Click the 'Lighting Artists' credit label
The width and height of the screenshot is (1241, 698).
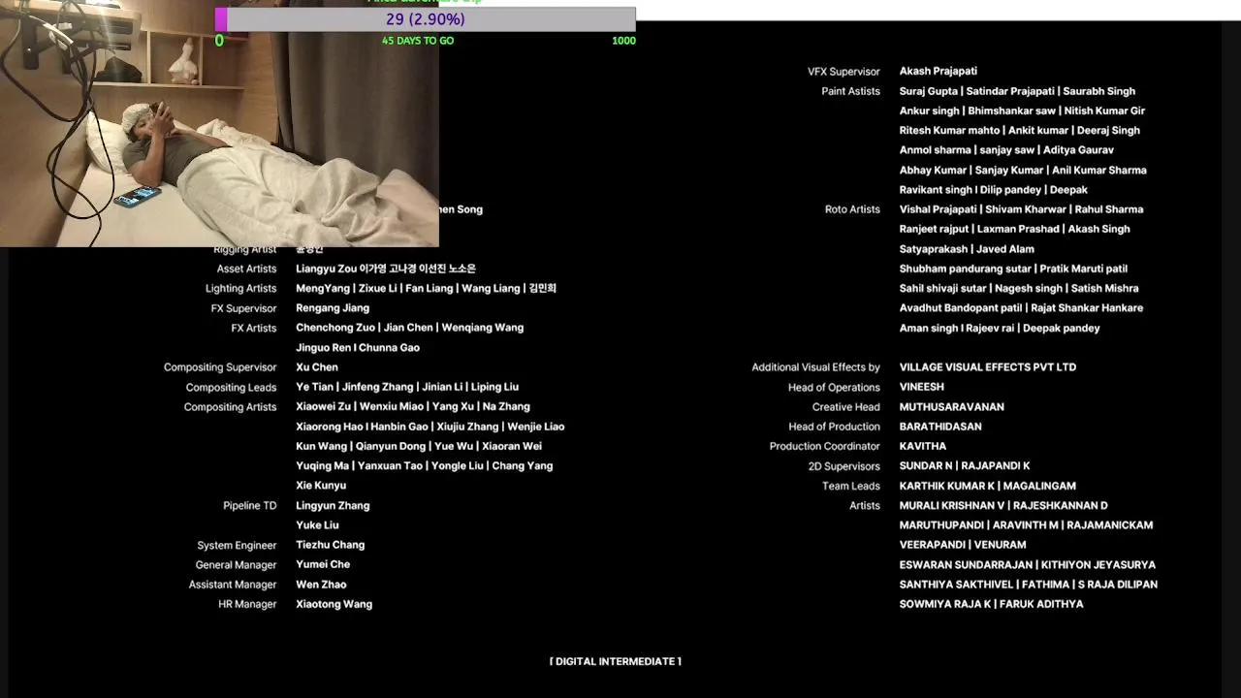pyautogui.click(x=240, y=289)
